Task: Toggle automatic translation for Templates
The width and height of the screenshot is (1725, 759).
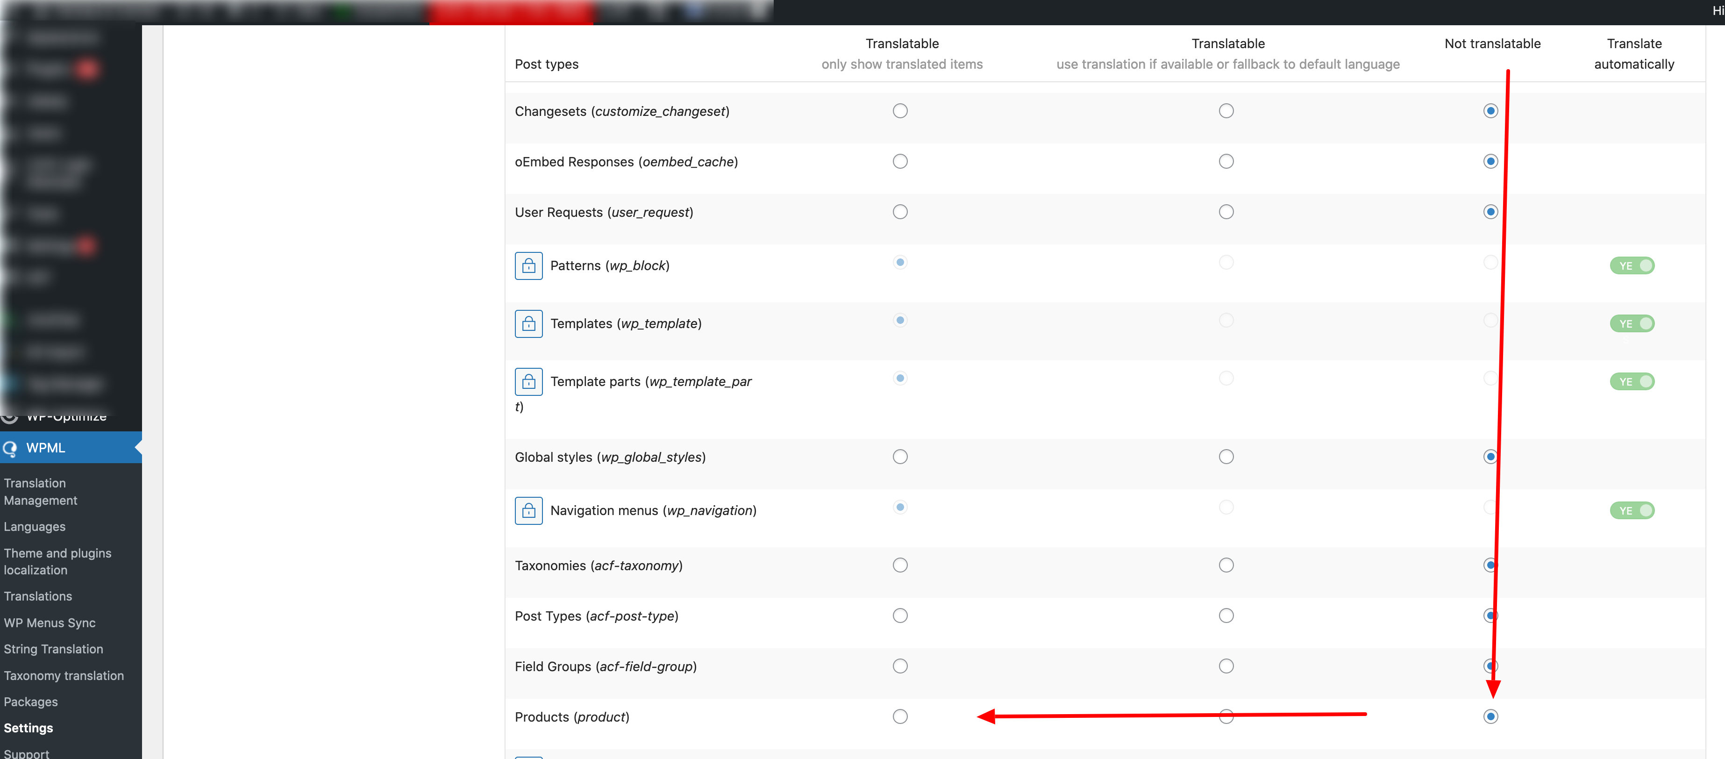Action: point(1632,323)
